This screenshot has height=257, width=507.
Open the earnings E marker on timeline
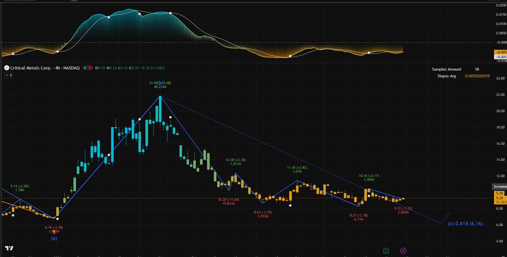(x=386, y=251)
